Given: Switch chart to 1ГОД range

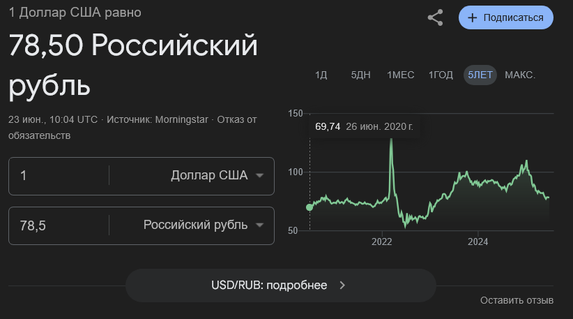Looking at the screenshot, I should 441,75.
